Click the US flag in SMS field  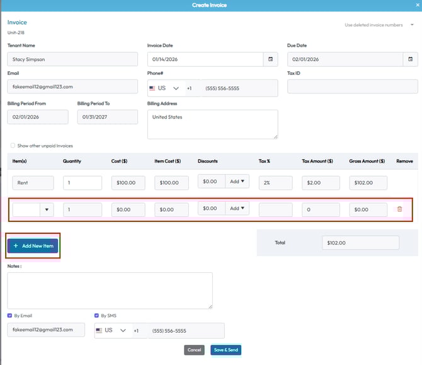pyautogui.click(x=100, y=330)
